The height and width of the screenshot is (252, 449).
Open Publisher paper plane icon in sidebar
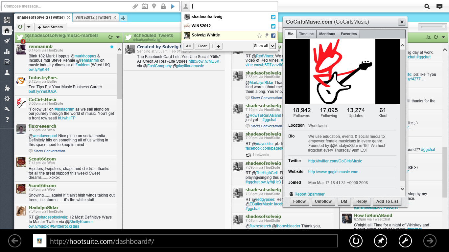click(7, 41)
